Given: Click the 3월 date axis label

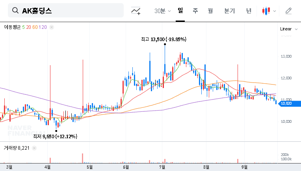Looking at the screenshot, I should click(9, 167).
